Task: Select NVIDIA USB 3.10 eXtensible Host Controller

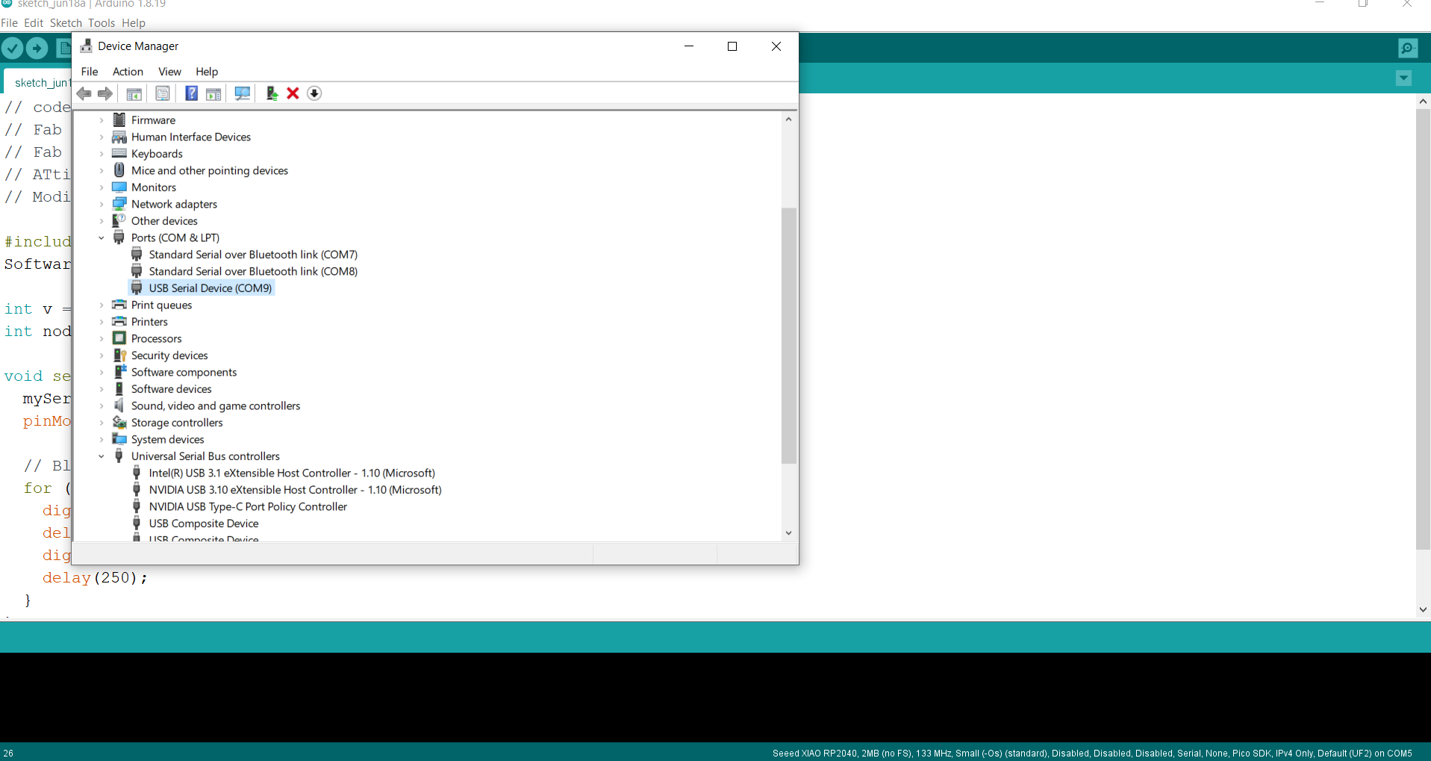Action: (295, 490)
